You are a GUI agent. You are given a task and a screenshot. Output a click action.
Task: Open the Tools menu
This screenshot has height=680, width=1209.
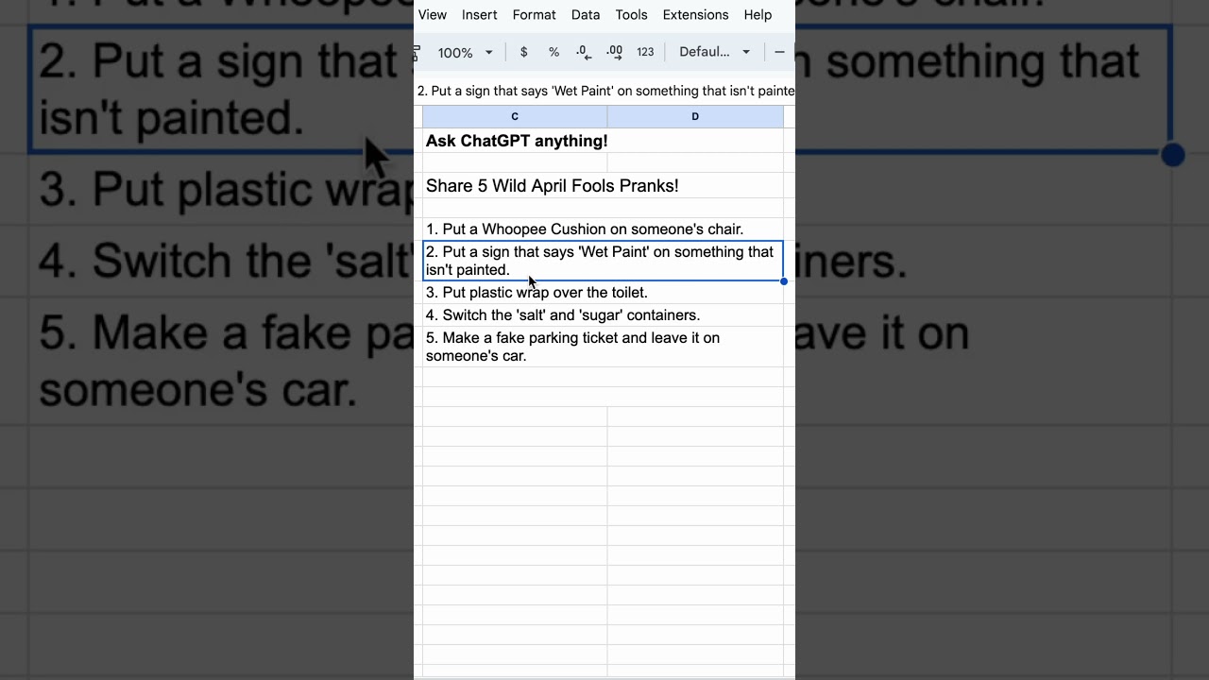(631, 15)
